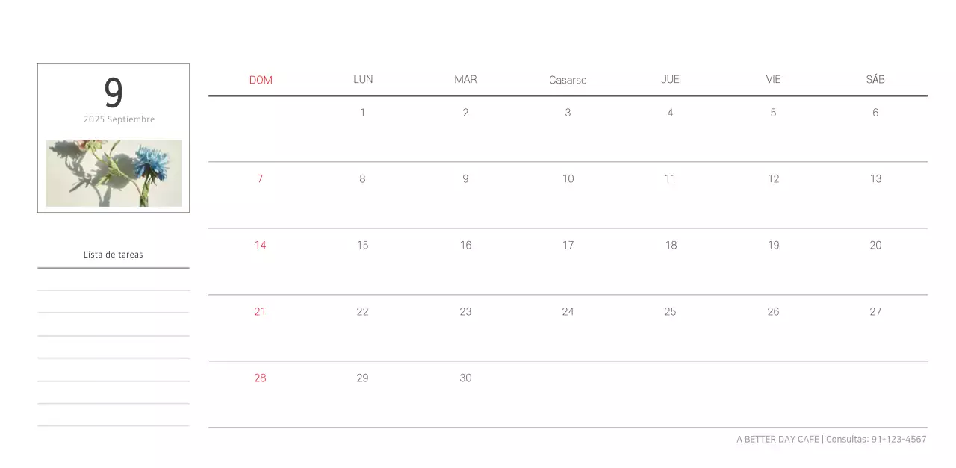Select date 25 in Thursday column
This screenshot has width=956, height=468.
(670, 311)
